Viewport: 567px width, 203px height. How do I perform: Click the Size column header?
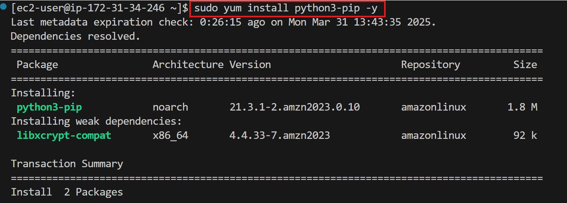click(525, 65)
